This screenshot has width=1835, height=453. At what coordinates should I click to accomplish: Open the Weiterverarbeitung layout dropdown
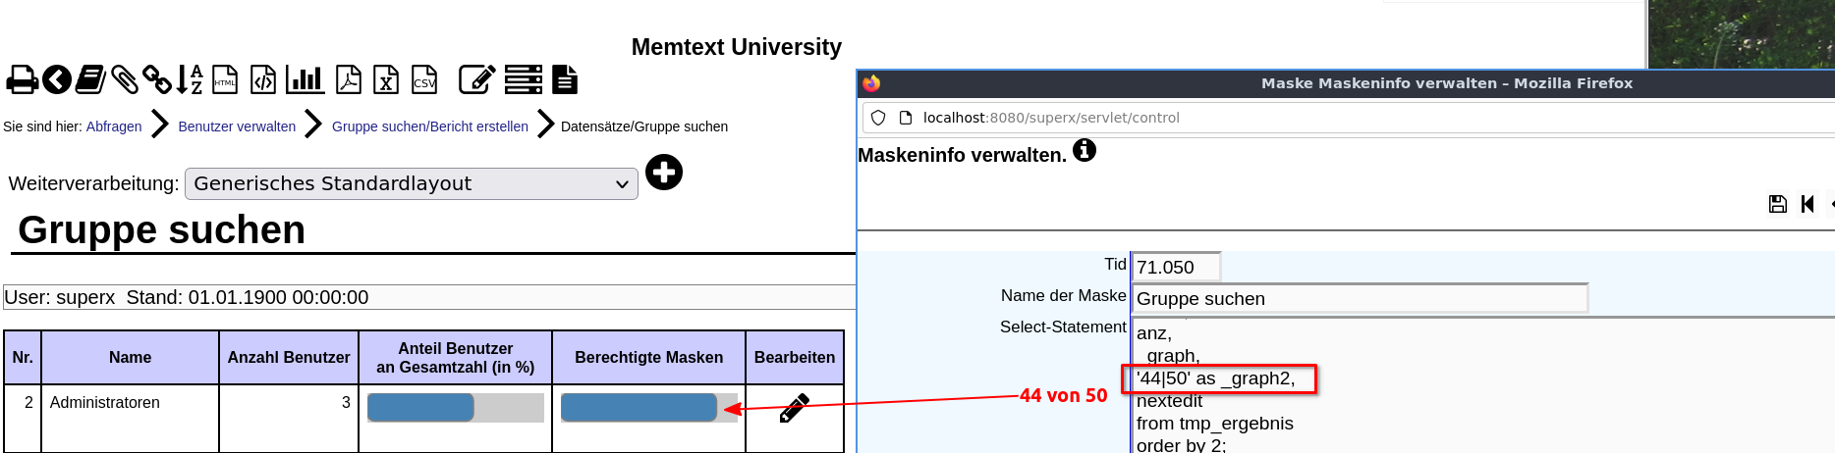tap(412, 183)
